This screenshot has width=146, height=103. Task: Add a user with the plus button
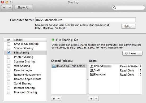tap(91, 98)
